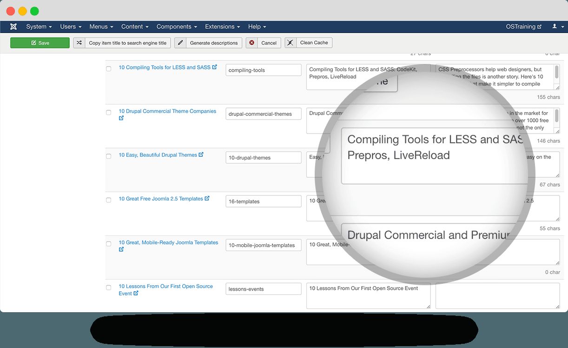The height and width of the screenshot is (348, 568).
Task: Open article 10 Easy, Beautiful Drupal Themes
Action: click(158, 155)
